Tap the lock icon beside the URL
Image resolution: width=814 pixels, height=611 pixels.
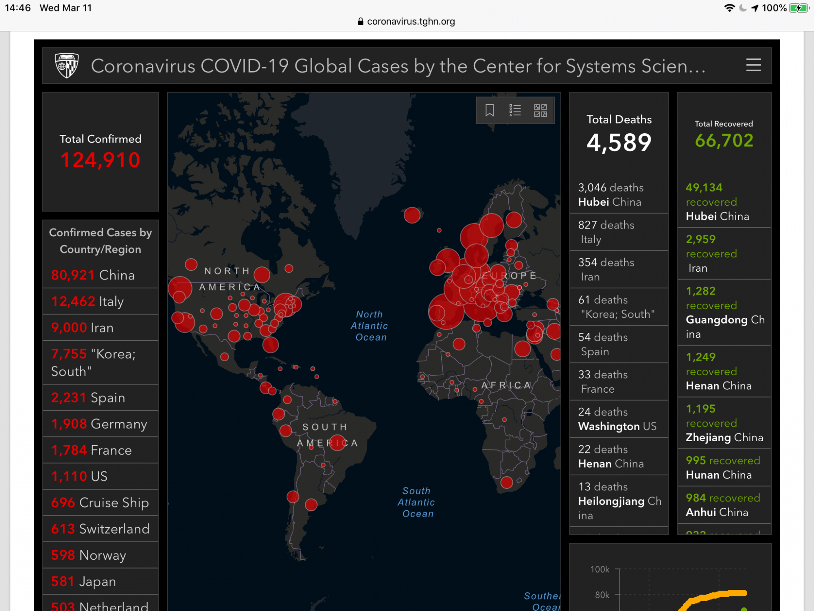360,22
